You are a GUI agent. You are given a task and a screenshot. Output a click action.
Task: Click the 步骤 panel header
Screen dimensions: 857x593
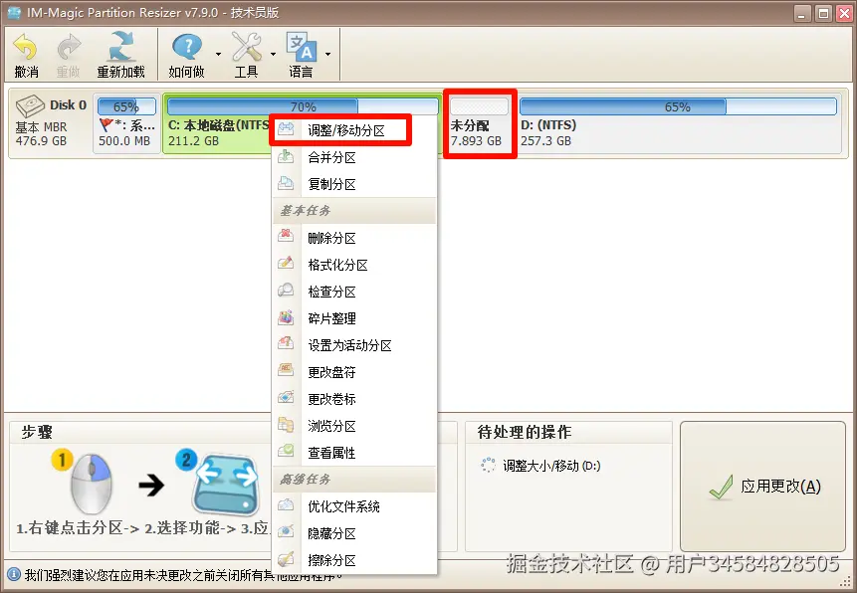[x=37, y=432]
